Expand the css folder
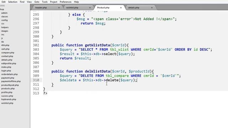Image resolution: width=228 pixels, height=128 pixels. coord(3,23)
